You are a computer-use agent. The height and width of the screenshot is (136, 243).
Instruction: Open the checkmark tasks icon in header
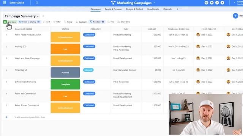pos(217,3)
